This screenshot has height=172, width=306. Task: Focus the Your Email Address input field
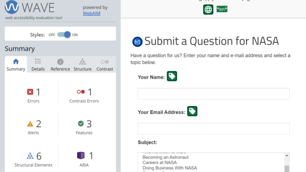[x=214, y=129]
